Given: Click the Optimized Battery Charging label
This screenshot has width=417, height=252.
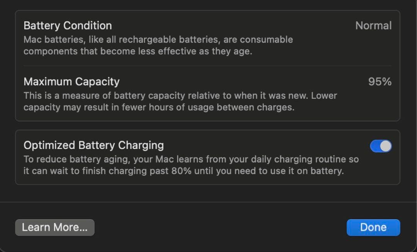Looking at the screenshot, I should click(94, 145).
